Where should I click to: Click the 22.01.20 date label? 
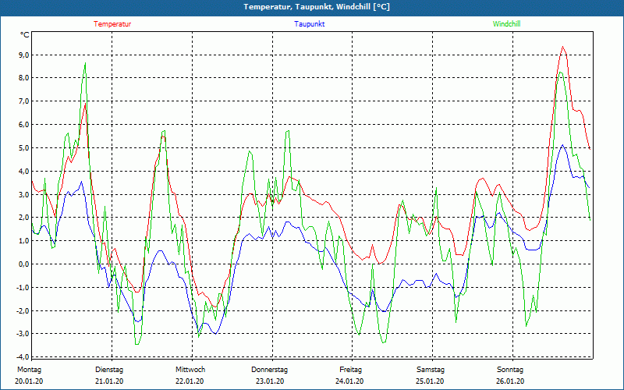click(190, 381)
